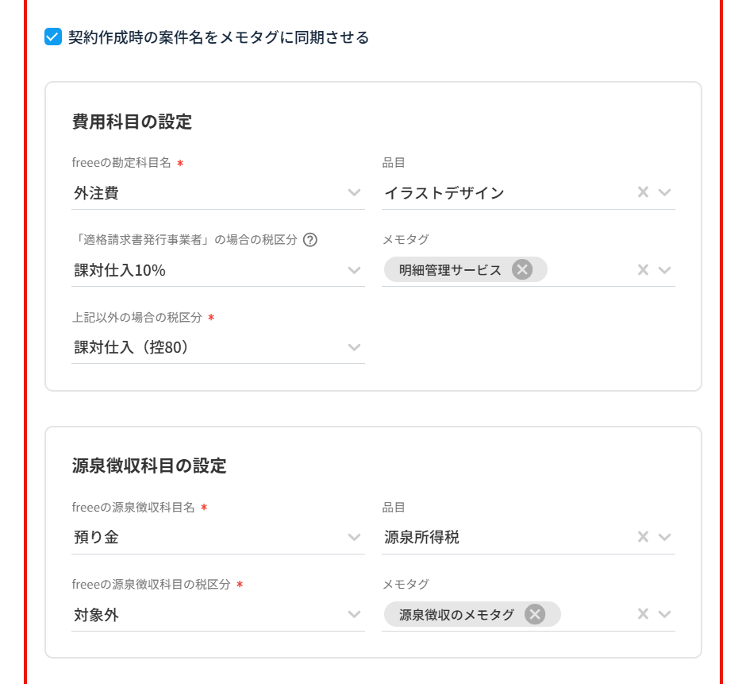Click the 契約作成時の案件名 sync label text
The width and height of the screenshot is (742, 684).
point(218,37)
